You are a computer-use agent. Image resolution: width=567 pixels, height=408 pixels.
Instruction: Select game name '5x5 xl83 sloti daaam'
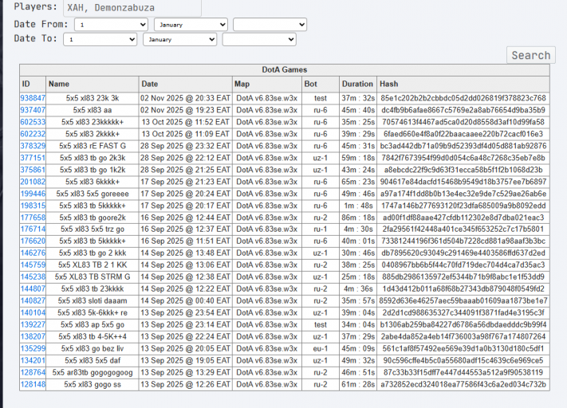[x=93, y=300]
